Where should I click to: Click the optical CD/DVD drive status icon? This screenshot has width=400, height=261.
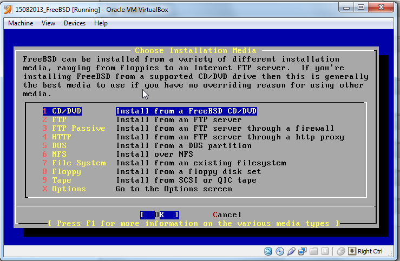[280, 251]
